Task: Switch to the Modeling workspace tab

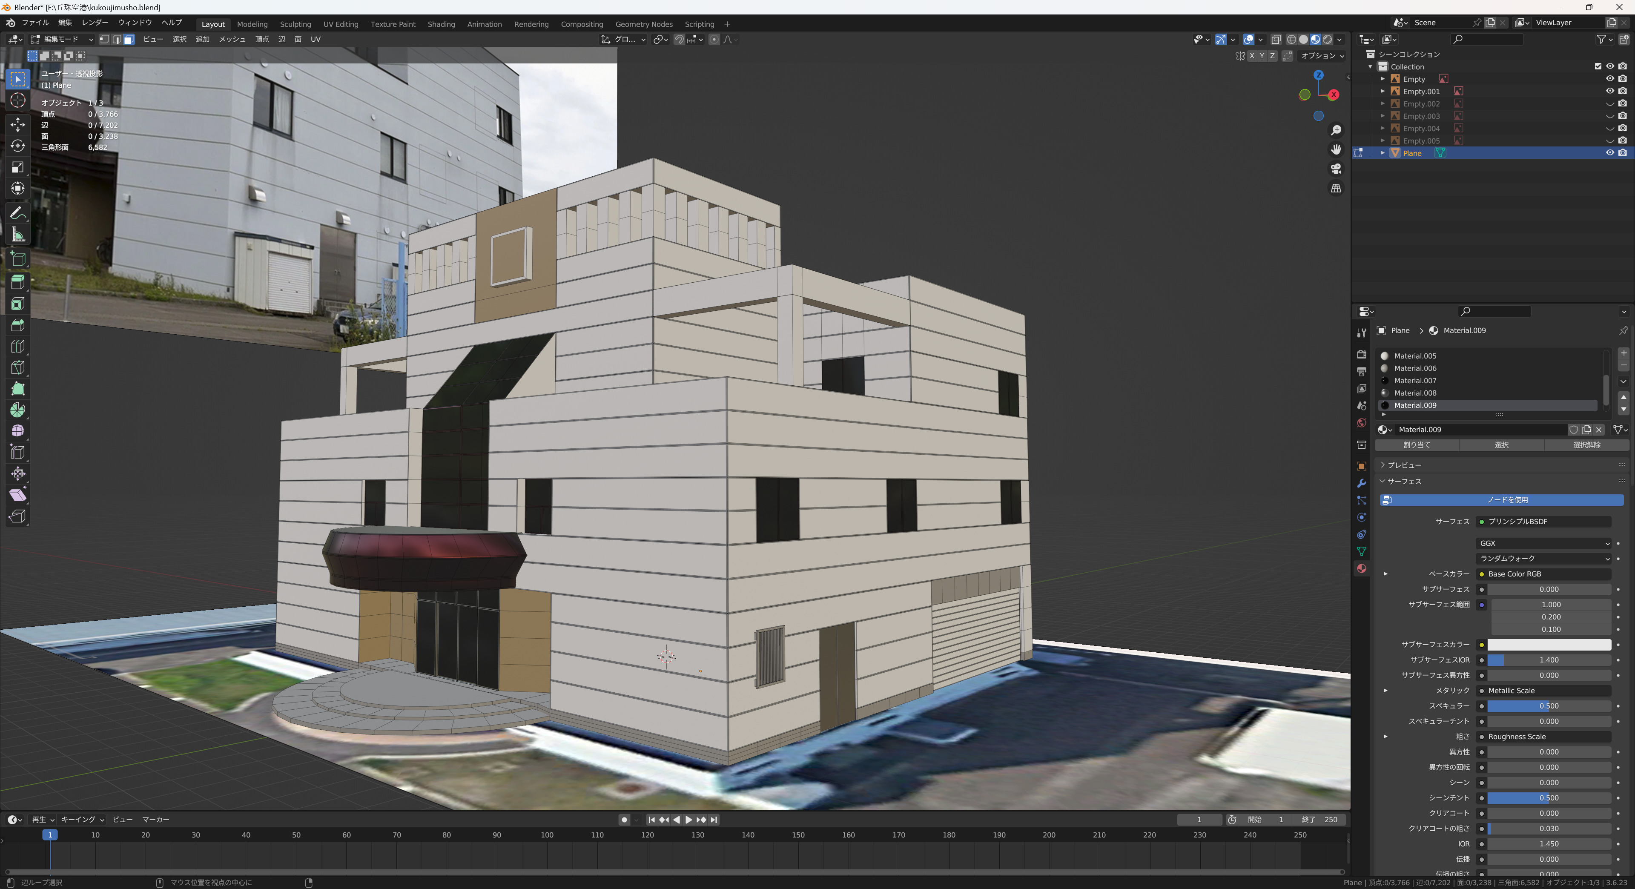Action: coord(252,24)
